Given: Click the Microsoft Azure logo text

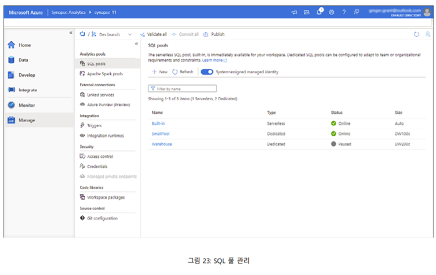Looking at the screenshot, I should [x=26, y=12].
